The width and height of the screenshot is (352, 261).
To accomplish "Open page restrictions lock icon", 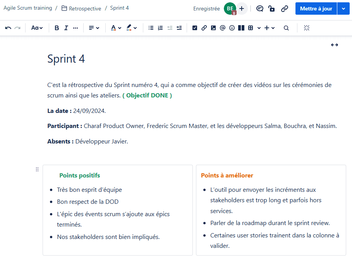I will click(271, 9).
